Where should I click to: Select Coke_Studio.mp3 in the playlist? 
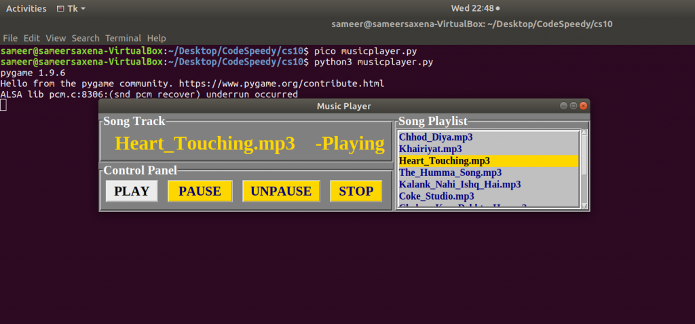point(489,196)
